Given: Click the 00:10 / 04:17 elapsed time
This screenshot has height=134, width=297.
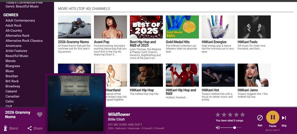Looking at the screenshot, I should click(x=272, y=130).
